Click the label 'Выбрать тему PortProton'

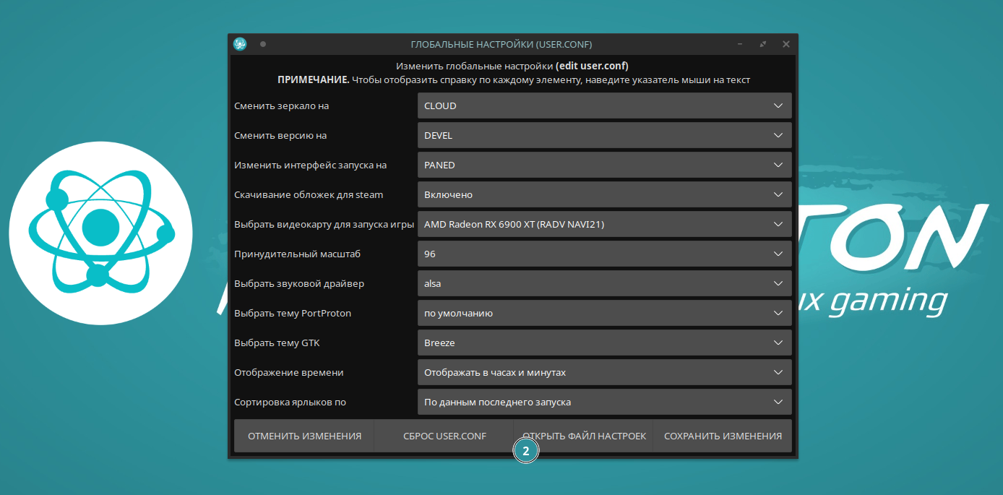pyautogui.click(x=293, y=313)
